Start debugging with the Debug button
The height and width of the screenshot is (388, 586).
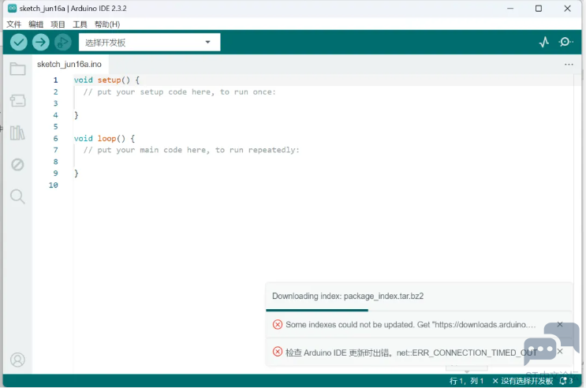click(x=63, y=43)
